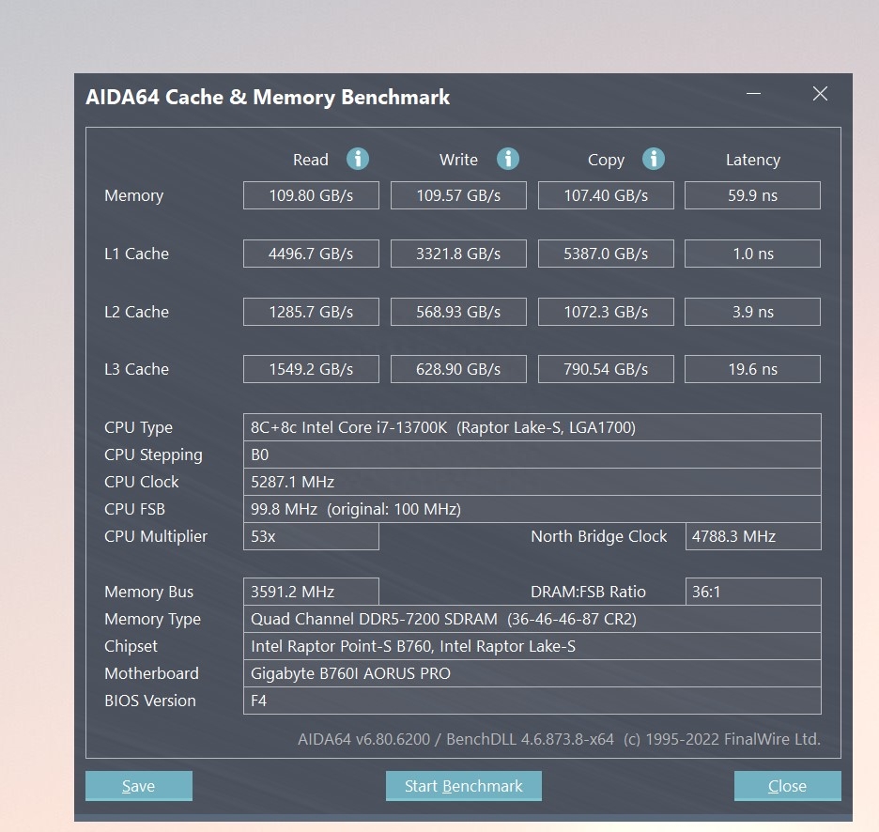This screenshot has width=879, height=832.
Task: Minimize the AIDA64 benchmark window
Action: click(753, 94)
